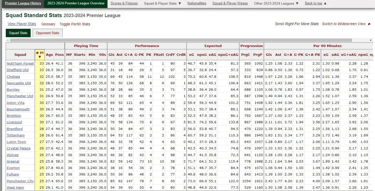Click the arrow icon beside Switch to Widescreen View
375x191 pixels.
pyautogui.click(x=369, y=24)
